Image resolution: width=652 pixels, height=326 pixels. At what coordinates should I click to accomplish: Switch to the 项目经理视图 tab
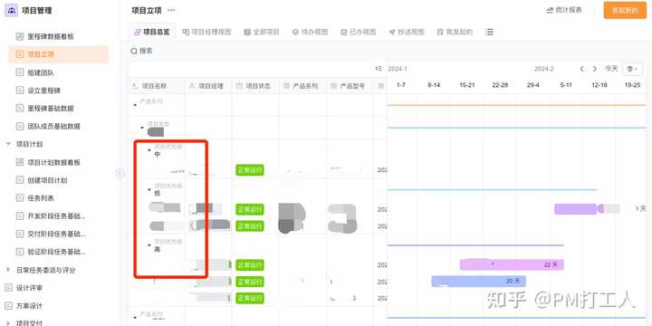(x=207, y=32)
